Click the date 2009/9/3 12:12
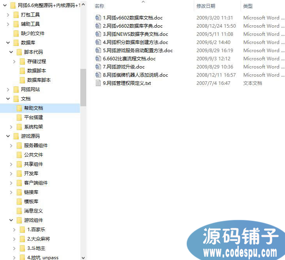The height and width of the screenshot is (260, 285). [x=213, y=59]
